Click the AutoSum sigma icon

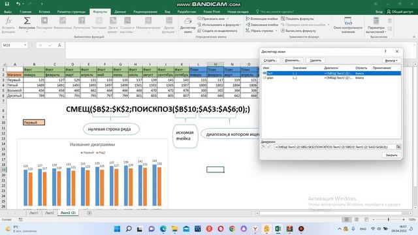coord(27,21)
